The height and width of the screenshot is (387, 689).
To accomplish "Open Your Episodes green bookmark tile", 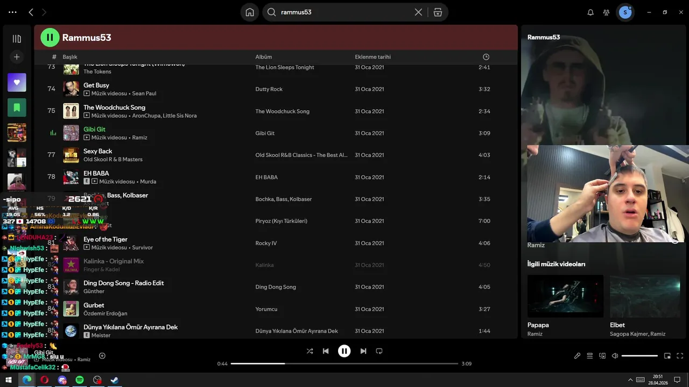I will click(x=17, y=107).
